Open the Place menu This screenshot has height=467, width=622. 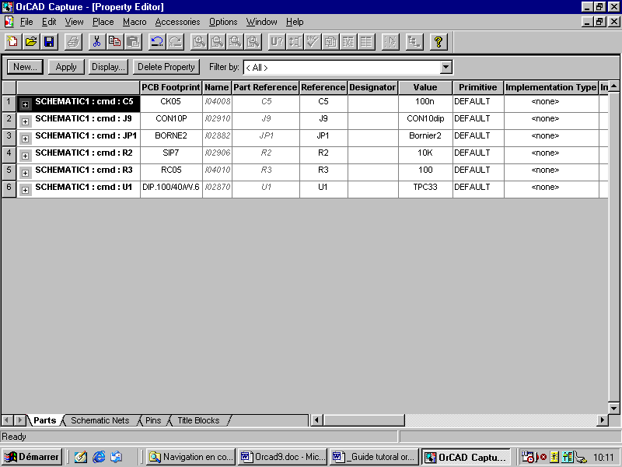point(103,22)
